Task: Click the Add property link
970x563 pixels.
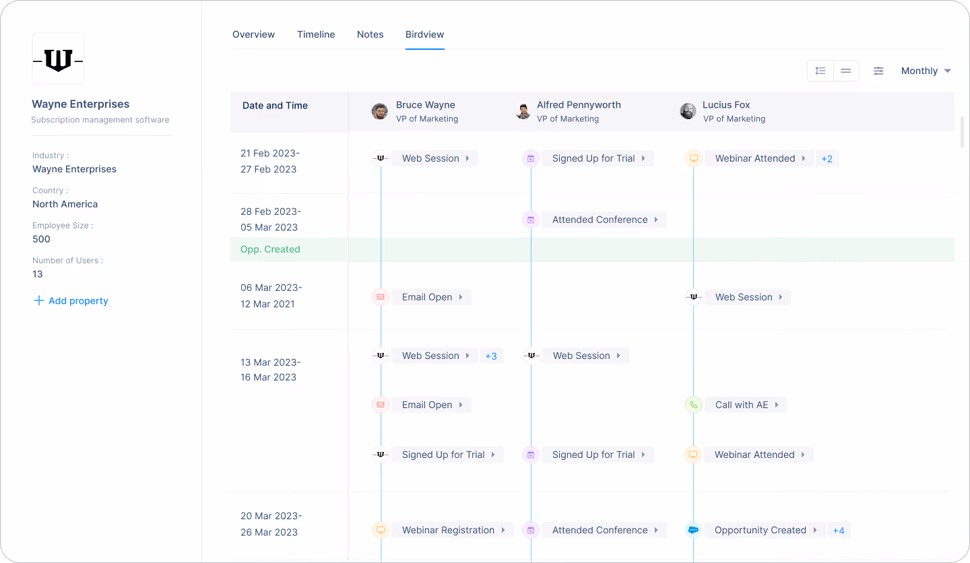Action: 70,300
